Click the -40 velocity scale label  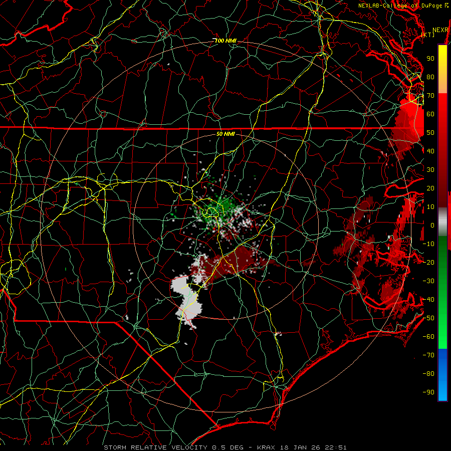428,300
